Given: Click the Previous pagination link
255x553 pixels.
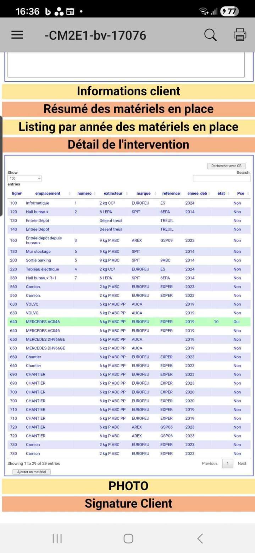Looking at the screenshot, I should (210, 463).
